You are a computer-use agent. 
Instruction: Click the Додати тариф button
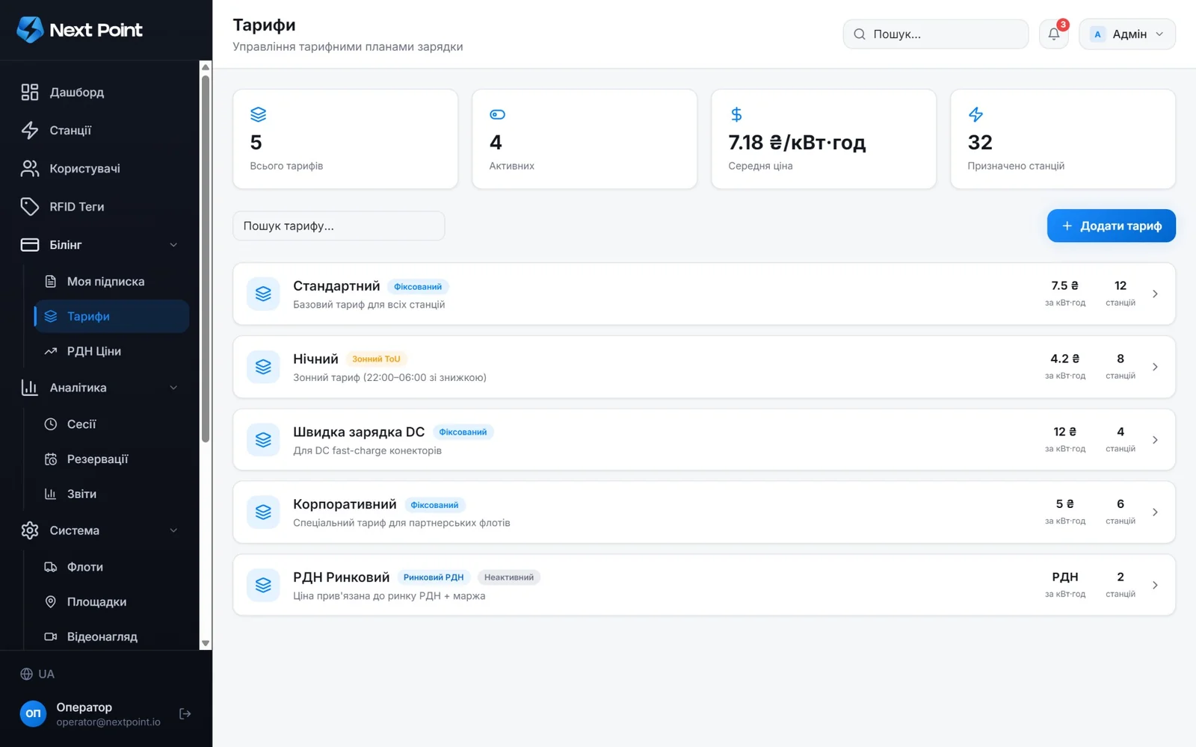(1111, 226)
